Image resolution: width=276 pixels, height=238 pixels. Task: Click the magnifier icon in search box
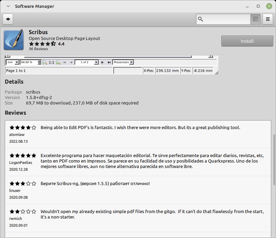pyautogui.click(x=201, y=19)
